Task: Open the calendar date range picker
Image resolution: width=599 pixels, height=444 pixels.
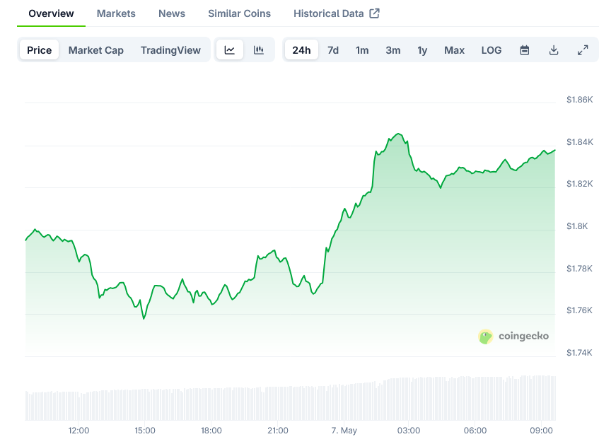Action: click(x=524, y=49)
